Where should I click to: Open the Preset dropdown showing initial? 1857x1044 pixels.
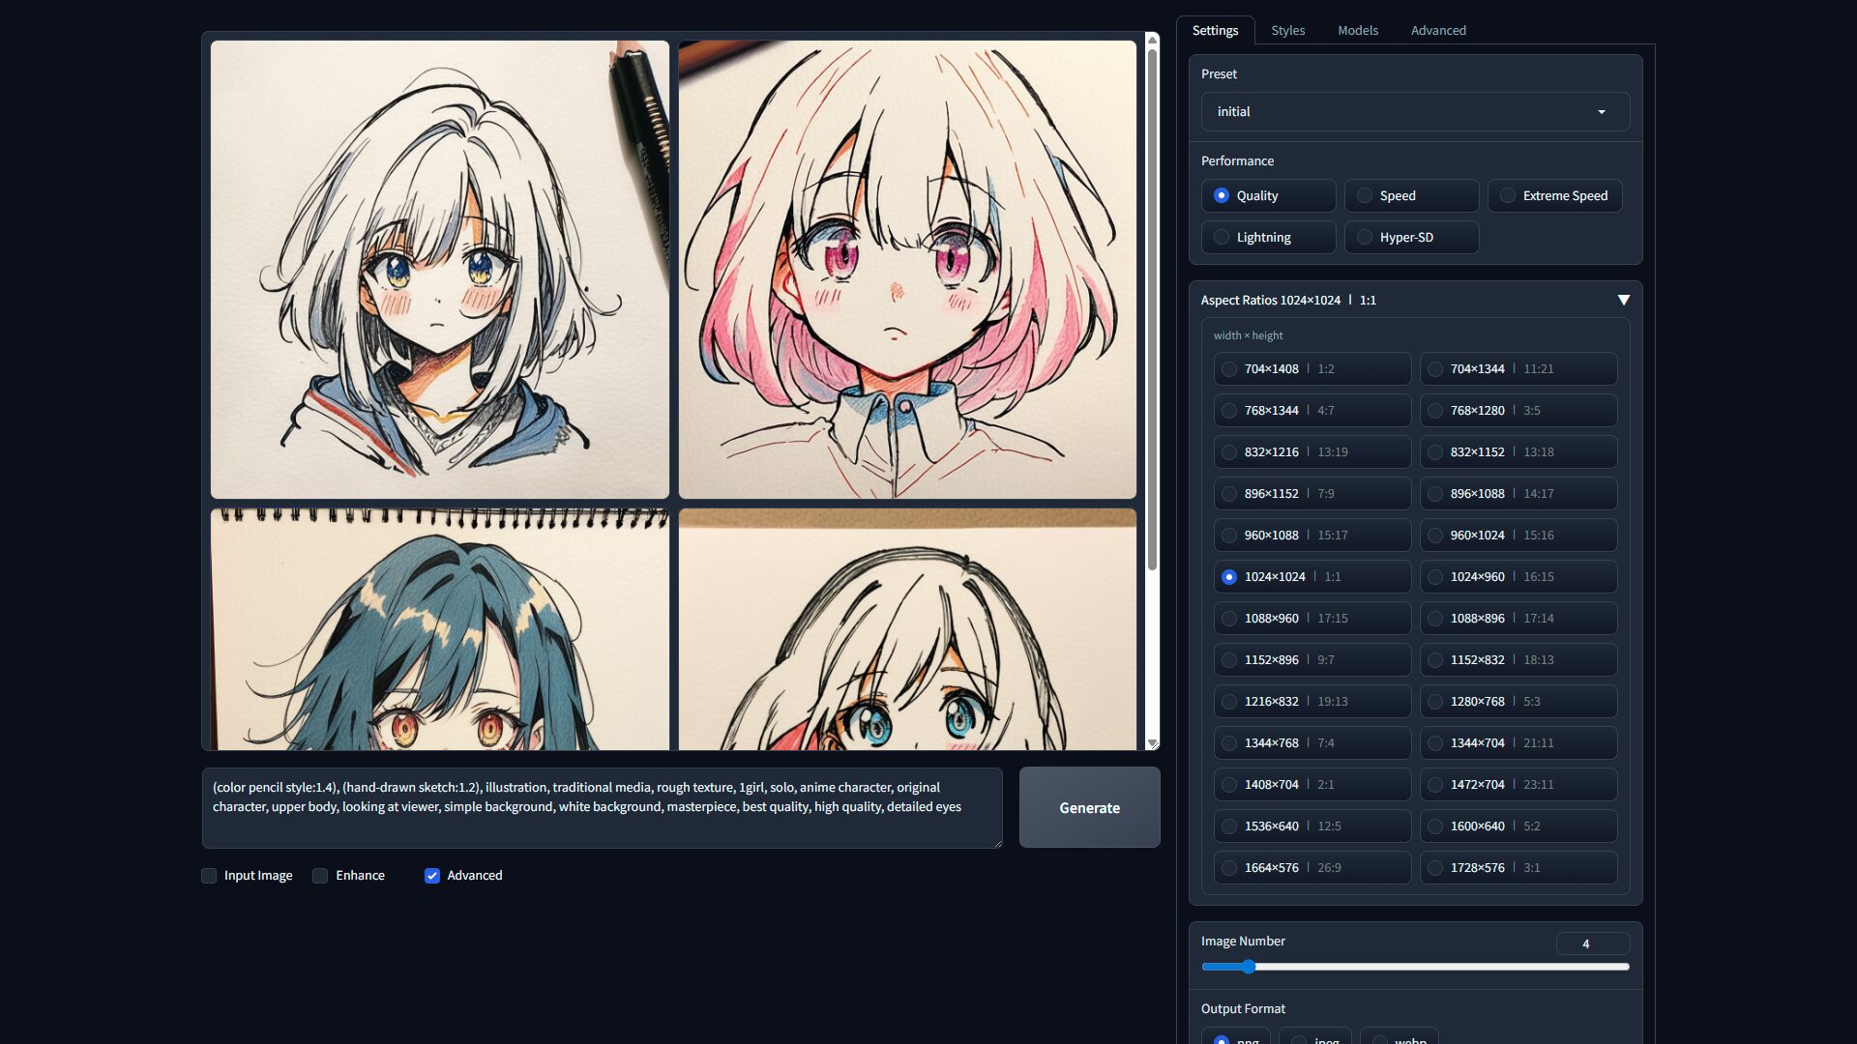[1414, 112]
